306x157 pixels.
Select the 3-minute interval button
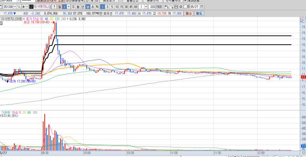(107, 7)
